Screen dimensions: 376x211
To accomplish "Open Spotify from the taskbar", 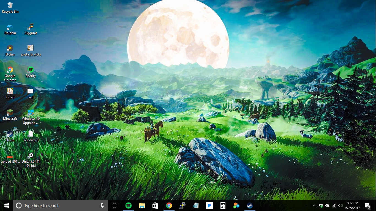I will click(x=128, y=206).
